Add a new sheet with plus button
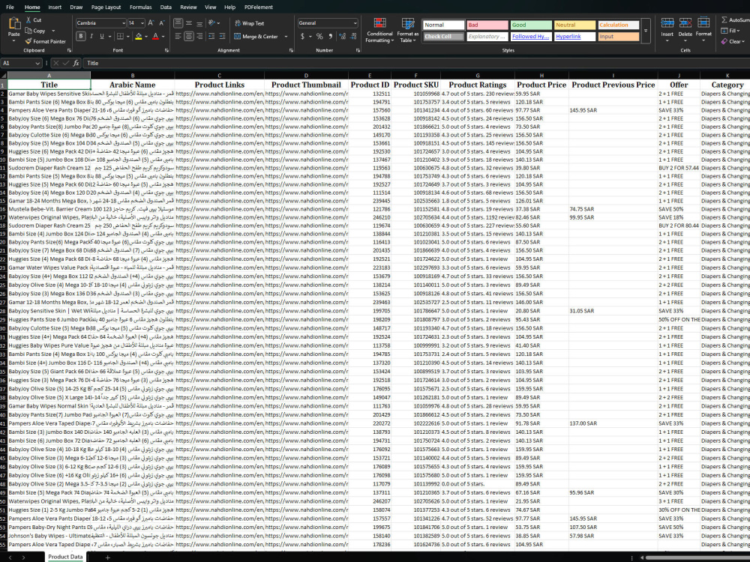750x562 pixels. pos(107,558)
